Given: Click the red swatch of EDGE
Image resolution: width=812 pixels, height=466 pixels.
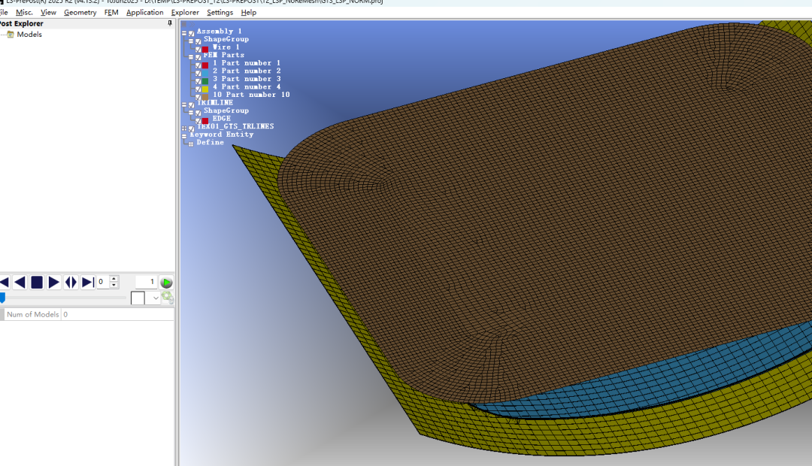Looking at the screenshot, I should tap(205, 121).
